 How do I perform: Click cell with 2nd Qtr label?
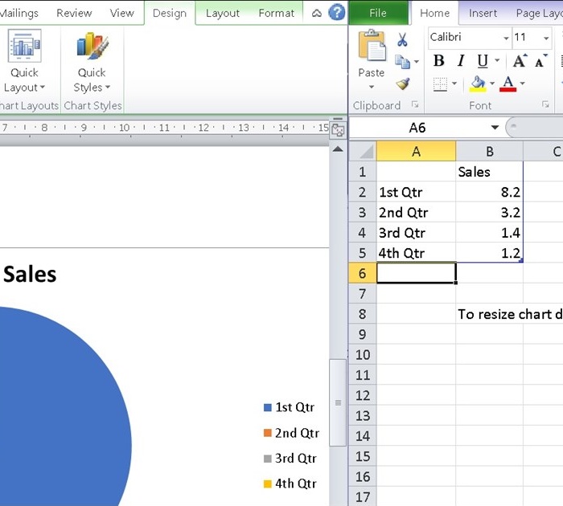(x=416, y=212)
